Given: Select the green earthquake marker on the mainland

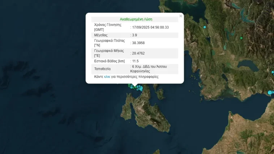Looking at the screenshot, I should pyautogui.click(x=241, y=38).
